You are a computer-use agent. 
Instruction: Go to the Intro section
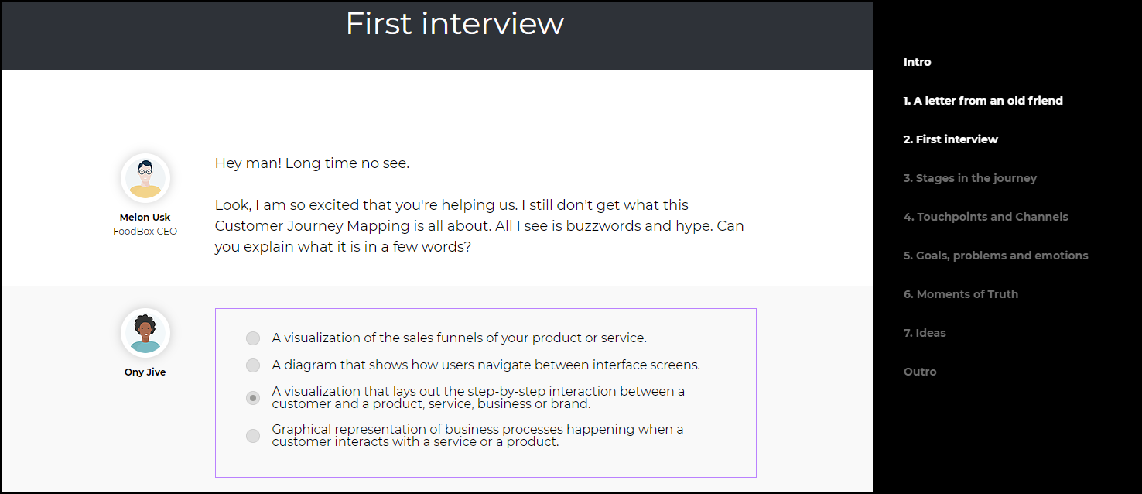[918, 62]
